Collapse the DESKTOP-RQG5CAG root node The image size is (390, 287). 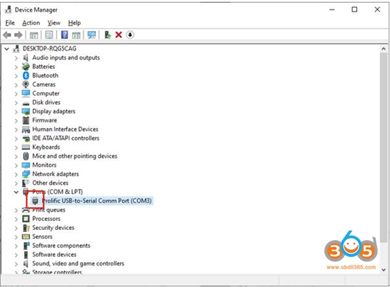click(x=7, y=49)
